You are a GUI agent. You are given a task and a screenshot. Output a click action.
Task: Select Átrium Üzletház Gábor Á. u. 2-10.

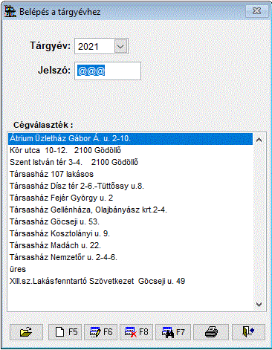130,138
